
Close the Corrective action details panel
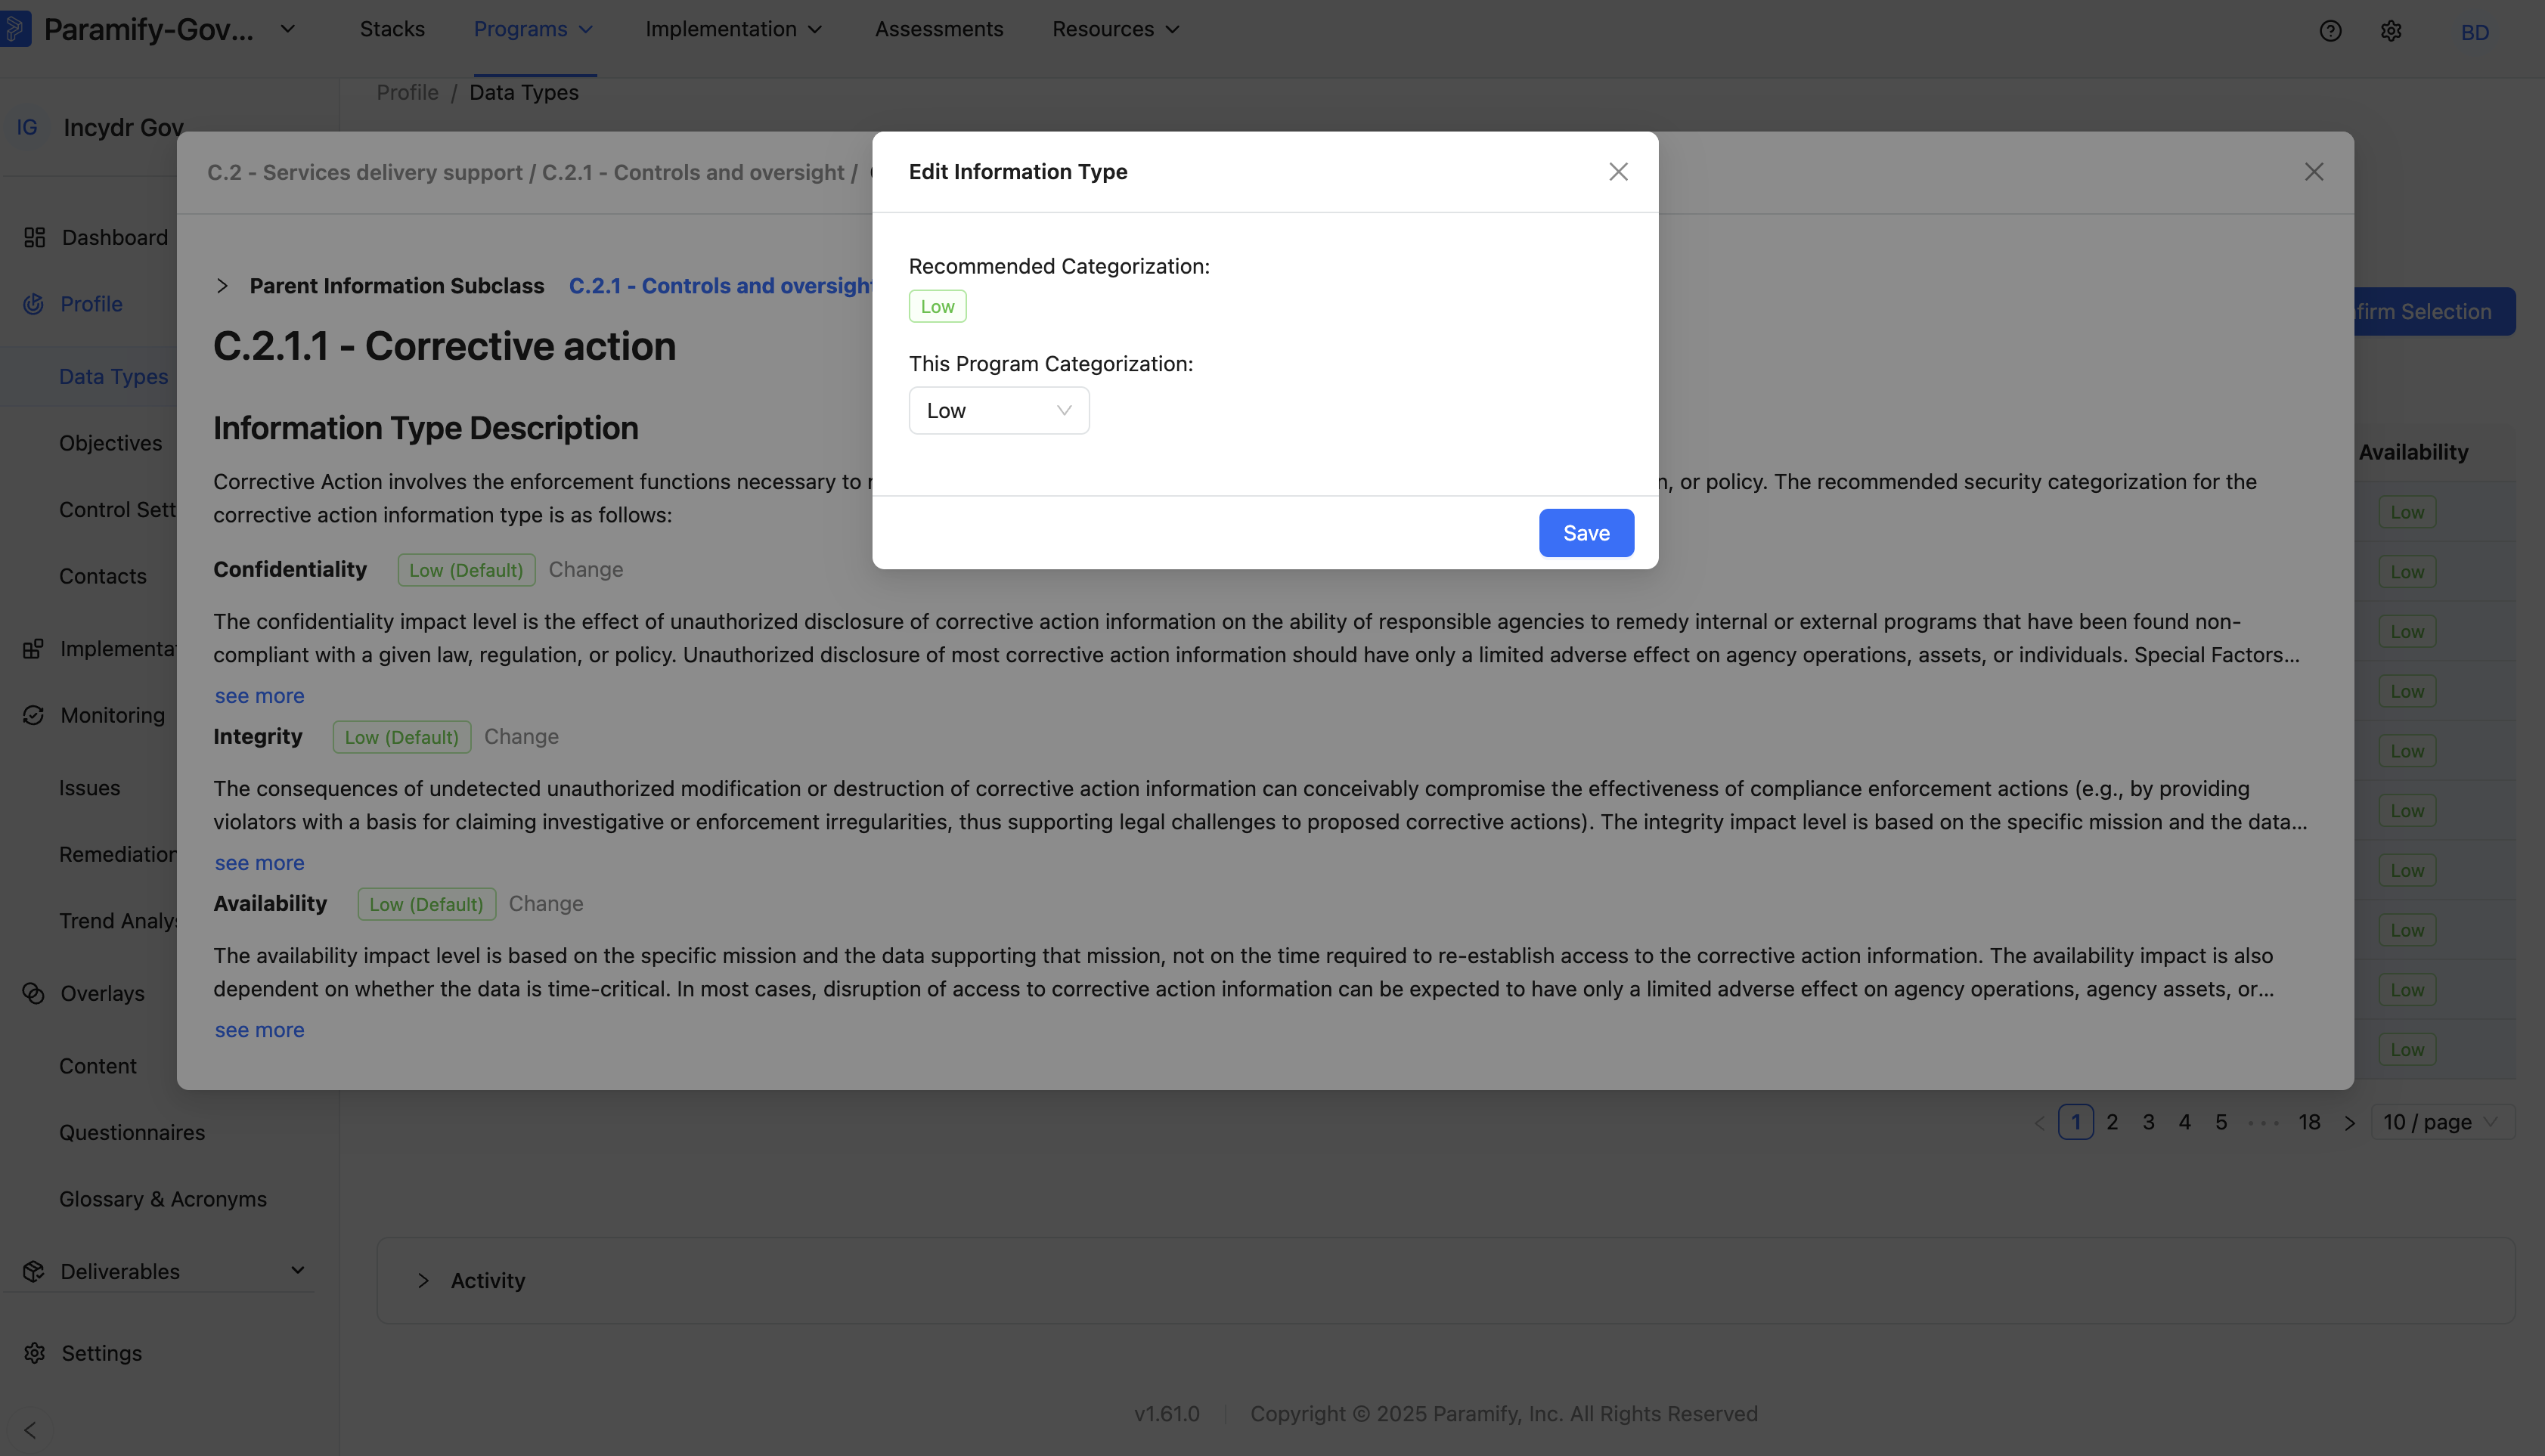point(2314,172)
